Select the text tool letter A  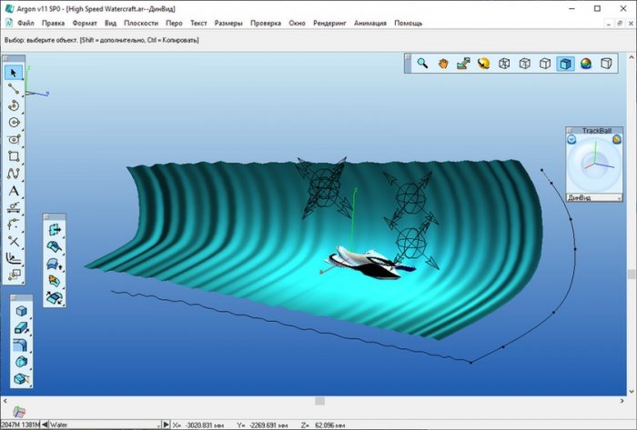(x=14, y=191)
